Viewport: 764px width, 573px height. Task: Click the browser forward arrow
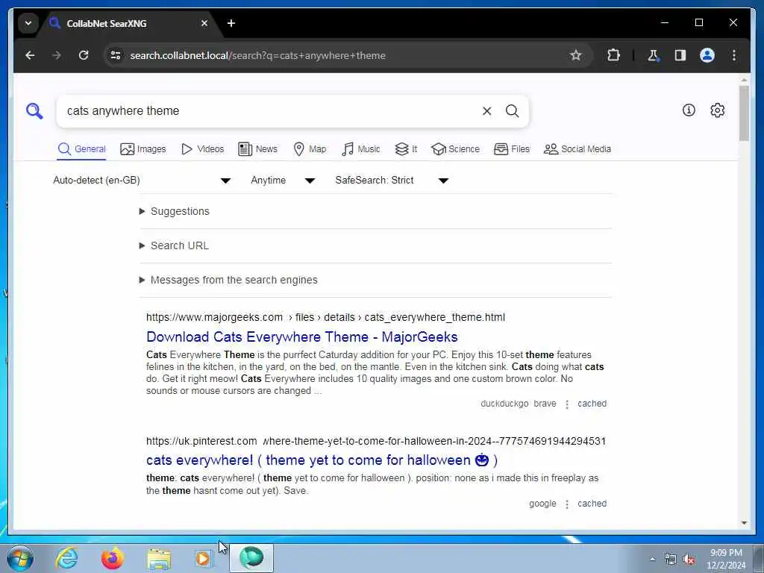tap(57, 55)
